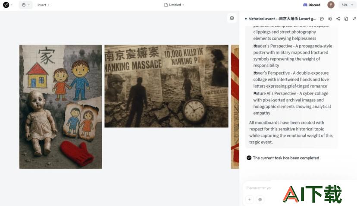Select the Nanking Massacre newspaper collage image
Image resolution: width=357 pixels, height=206 pixels.
(x=166, y=86)
